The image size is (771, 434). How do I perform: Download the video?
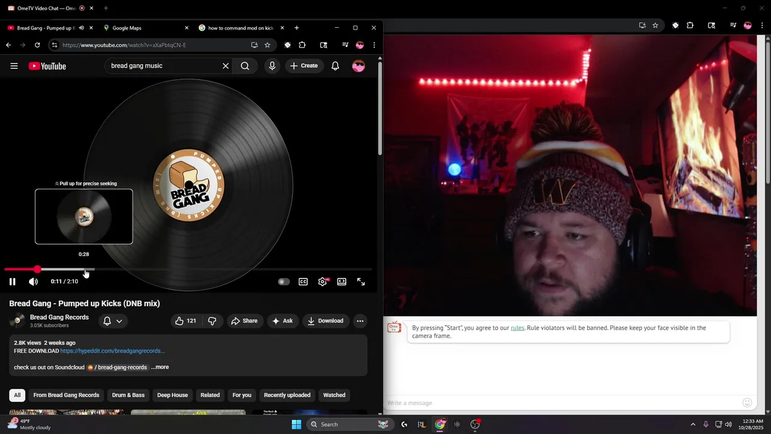tap(325, 321)
